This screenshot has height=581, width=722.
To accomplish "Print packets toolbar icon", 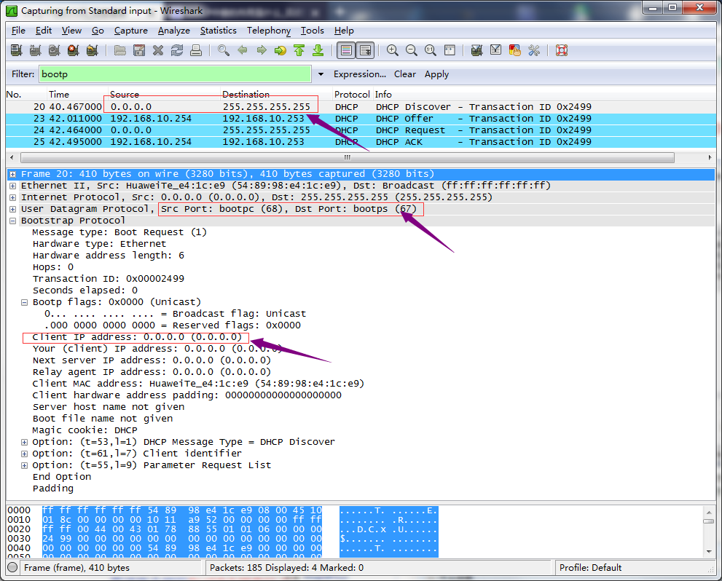I will pos(196,50).
